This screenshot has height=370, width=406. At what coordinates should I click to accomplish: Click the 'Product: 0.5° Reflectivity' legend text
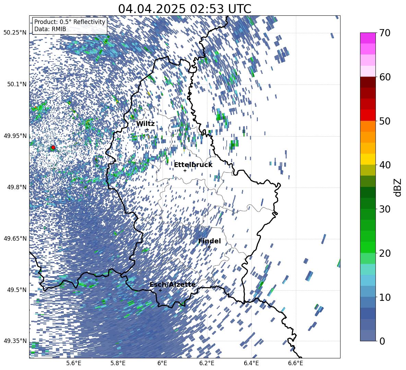tap(70, 22)
